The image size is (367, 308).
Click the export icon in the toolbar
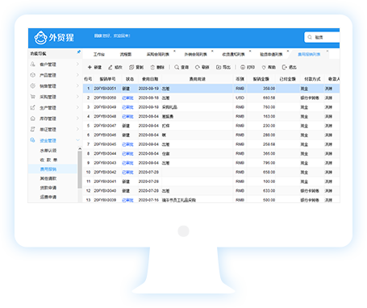tap(219, 67)
